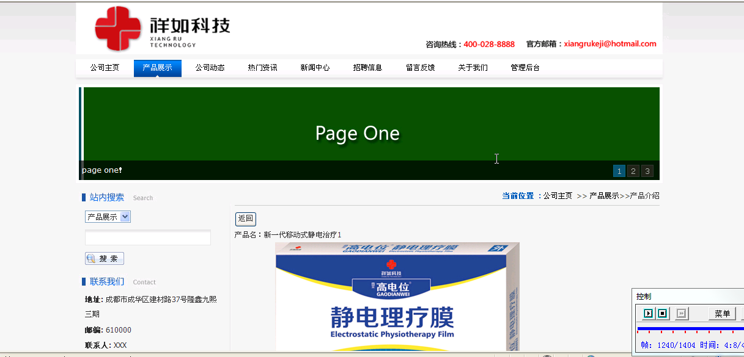Open the 菜单 button in the 控制 window
Viewport: 744px width, 357px height.
(x=722, y=314)
